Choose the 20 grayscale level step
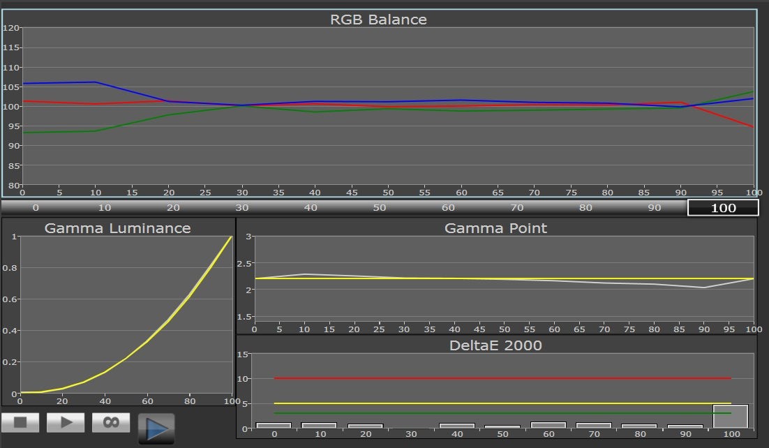The image size is (769, 448). pos(172,208)
